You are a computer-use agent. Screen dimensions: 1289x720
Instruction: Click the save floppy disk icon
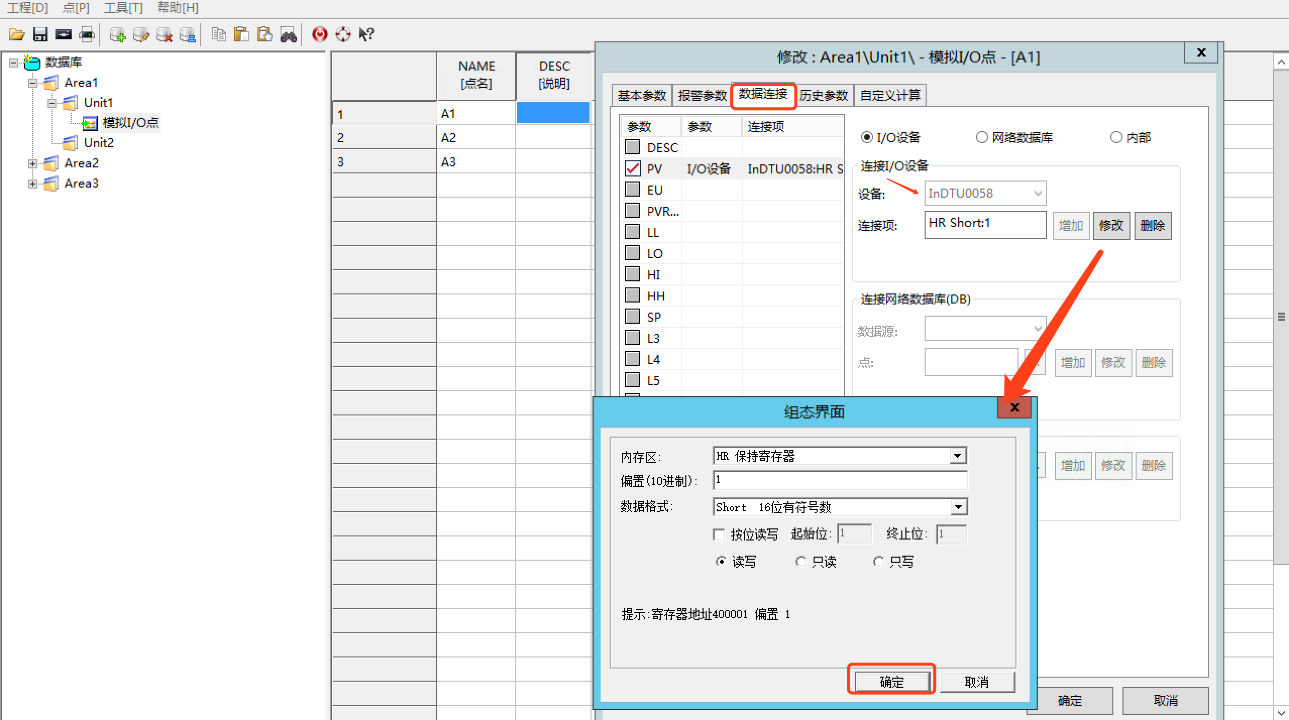(40, 34)
